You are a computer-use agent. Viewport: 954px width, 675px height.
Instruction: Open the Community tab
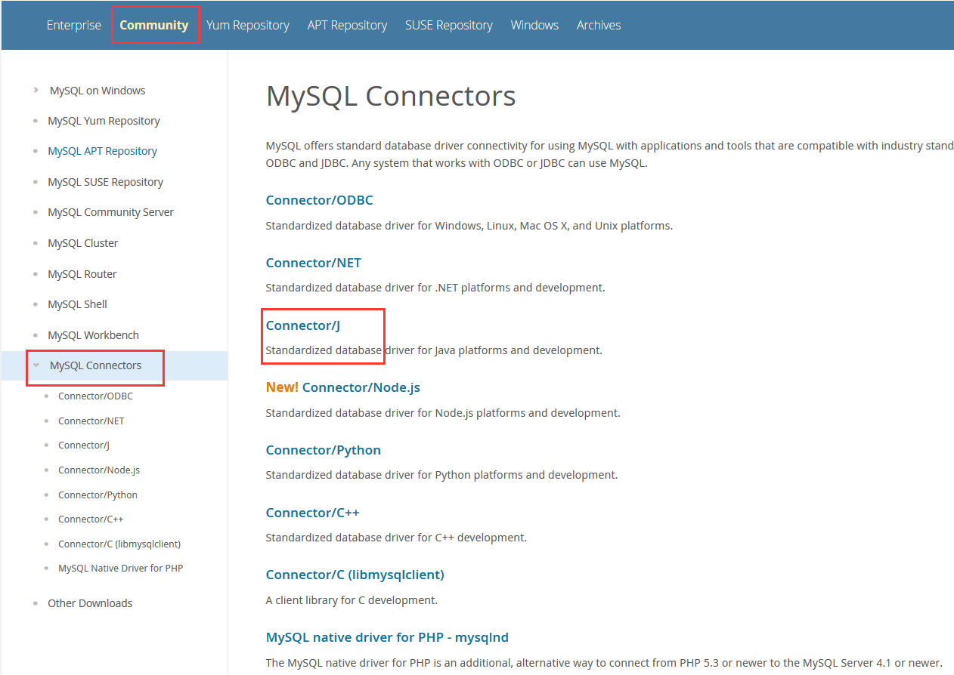click(x=154, y=25)
